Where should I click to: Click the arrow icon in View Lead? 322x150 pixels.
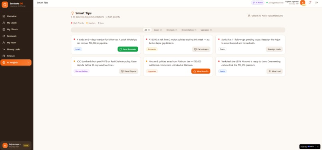coord(269,71)
